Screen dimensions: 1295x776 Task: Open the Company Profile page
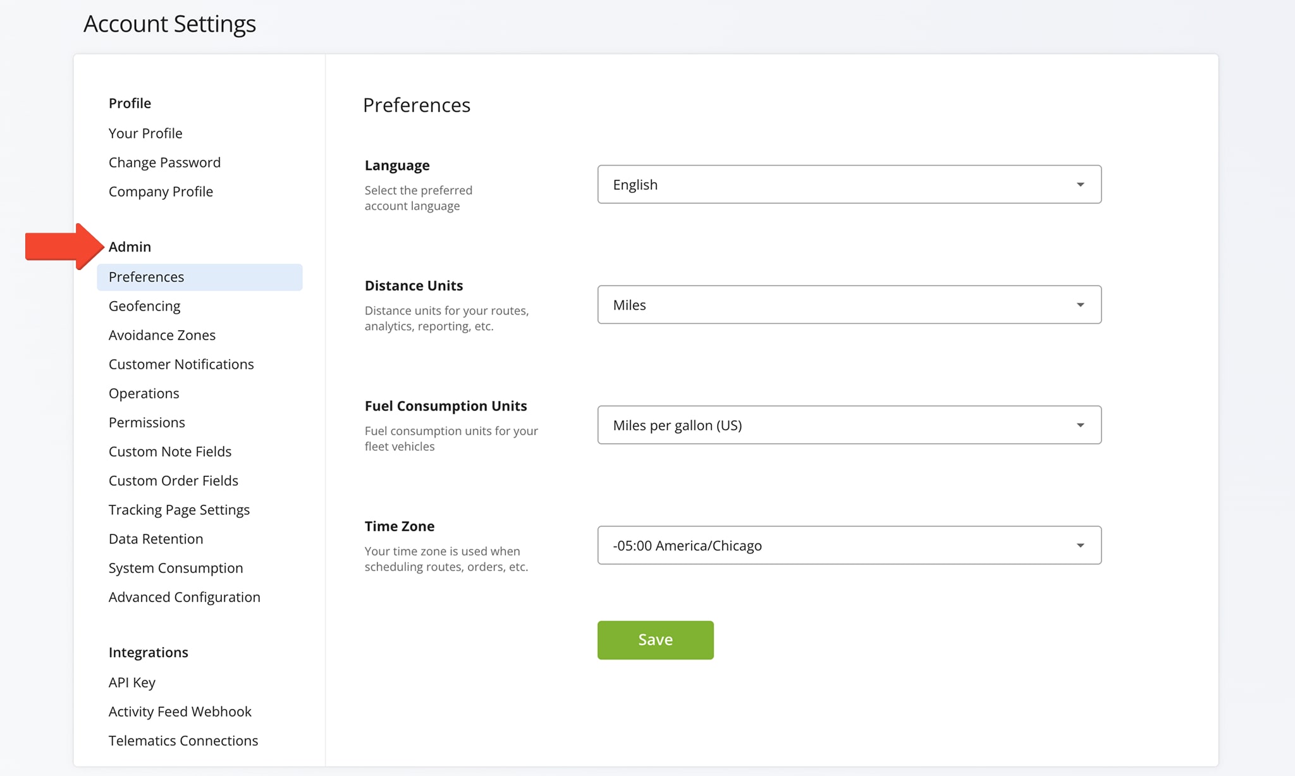click(x=161, y=191)
